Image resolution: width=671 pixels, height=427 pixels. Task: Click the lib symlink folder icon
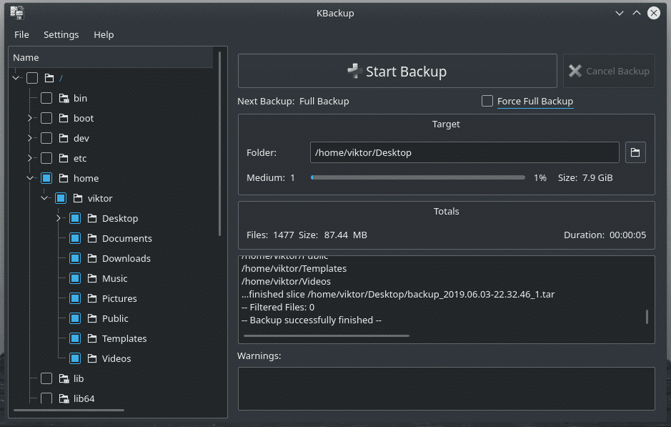click(x=64, y=378)
